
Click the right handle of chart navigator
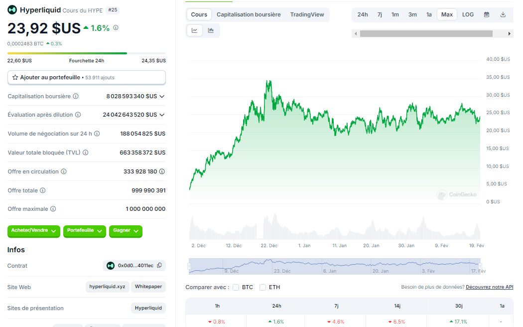[x=480, y=266]
